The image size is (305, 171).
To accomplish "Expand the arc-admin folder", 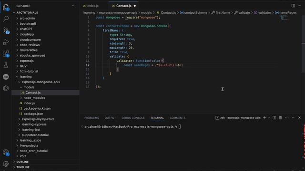I will tap(46, 18).
